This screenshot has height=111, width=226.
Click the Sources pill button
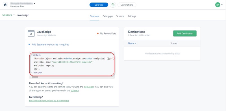pos(99,5)
